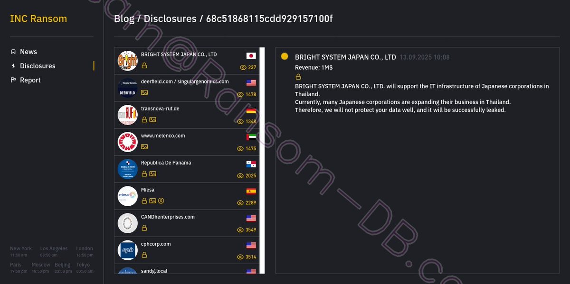Click image icon under Republica De Panama
Viewport: 570px width, 284px height.
152,174
